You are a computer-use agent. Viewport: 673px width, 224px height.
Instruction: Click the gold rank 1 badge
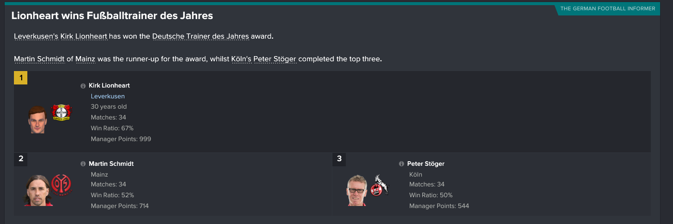tap(21, 78)
